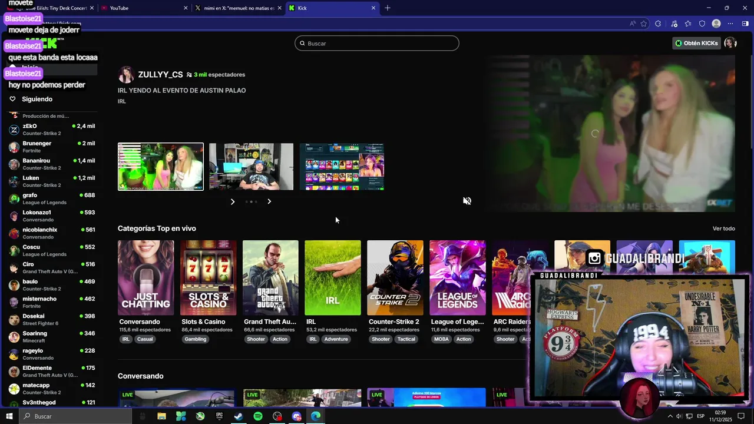Image resolution: width=754 pixels, height=424 pixels.
Task: Open Luken's channel in the sidebar
Action: (x=52, y=181)
